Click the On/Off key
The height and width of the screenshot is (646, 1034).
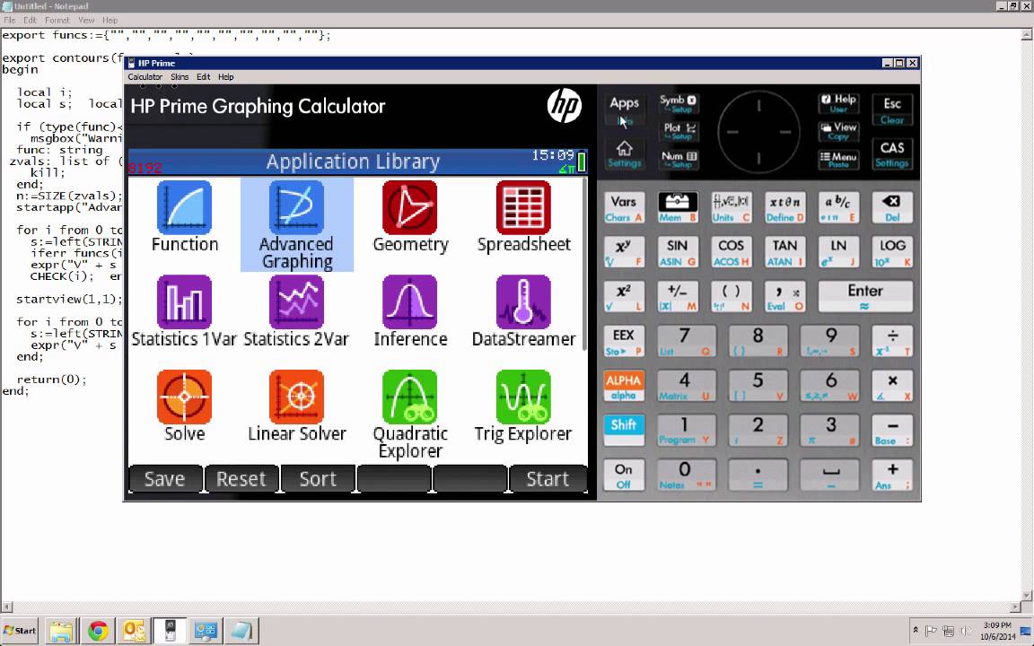(x=623, y=476)
